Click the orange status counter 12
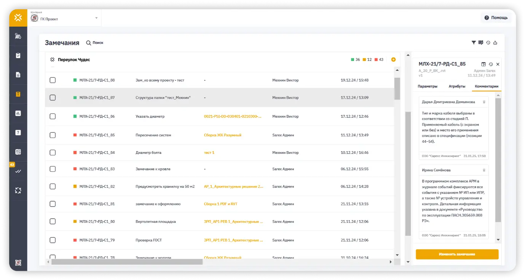Screen dimensions: 525x280 [367, 59]
